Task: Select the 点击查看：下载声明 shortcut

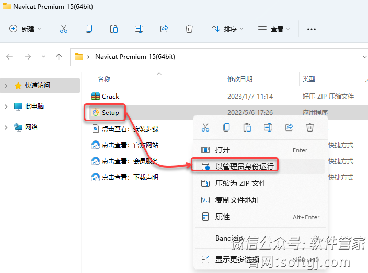Action: (130, 177)
